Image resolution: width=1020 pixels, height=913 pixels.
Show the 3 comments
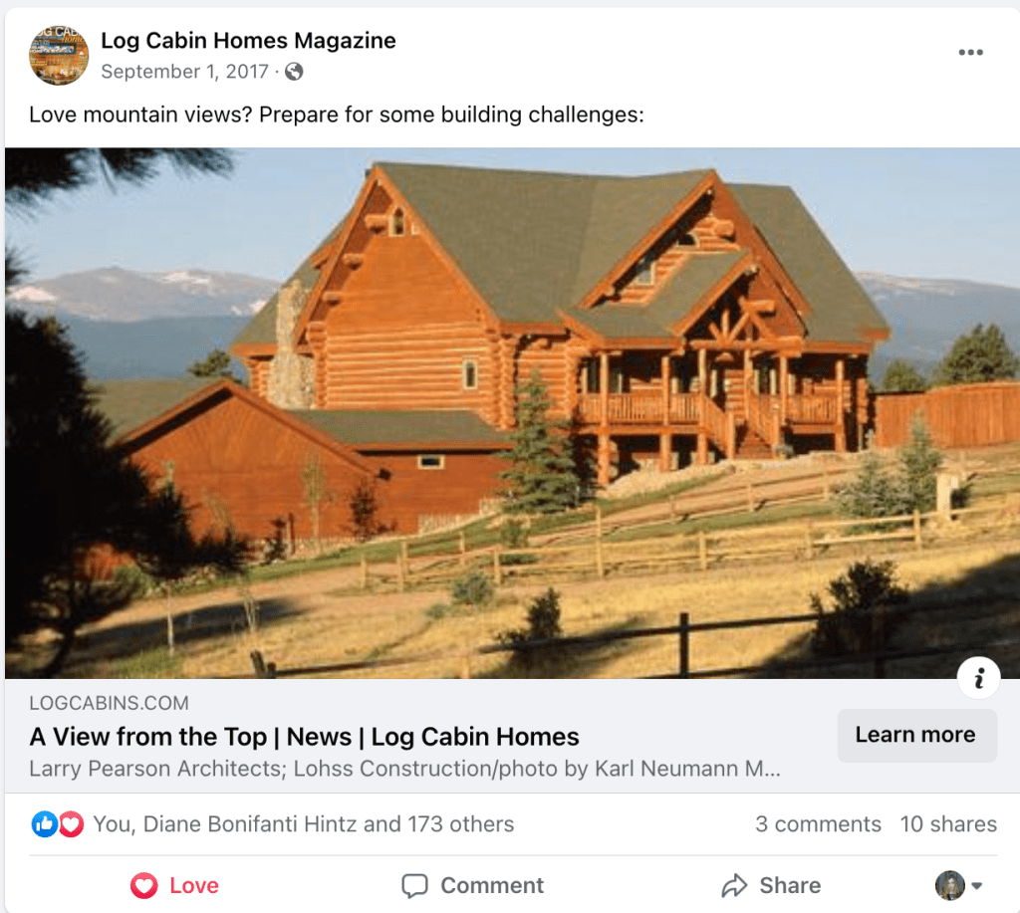tap(818, 824)
